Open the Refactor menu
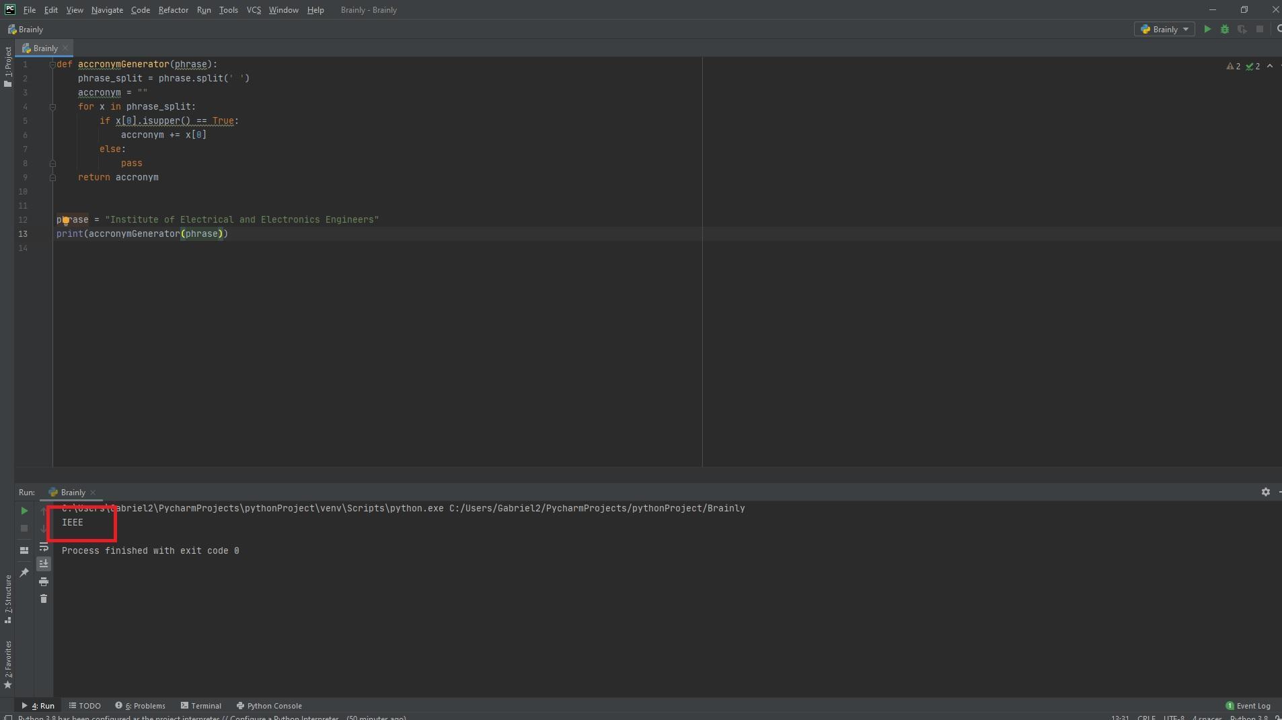The width and height of the screenshot is (1282, 720). coord(173,10)
